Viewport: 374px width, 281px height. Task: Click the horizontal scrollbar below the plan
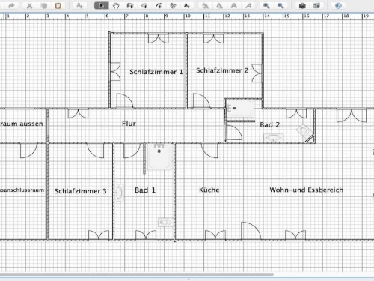tap(137, 274)
